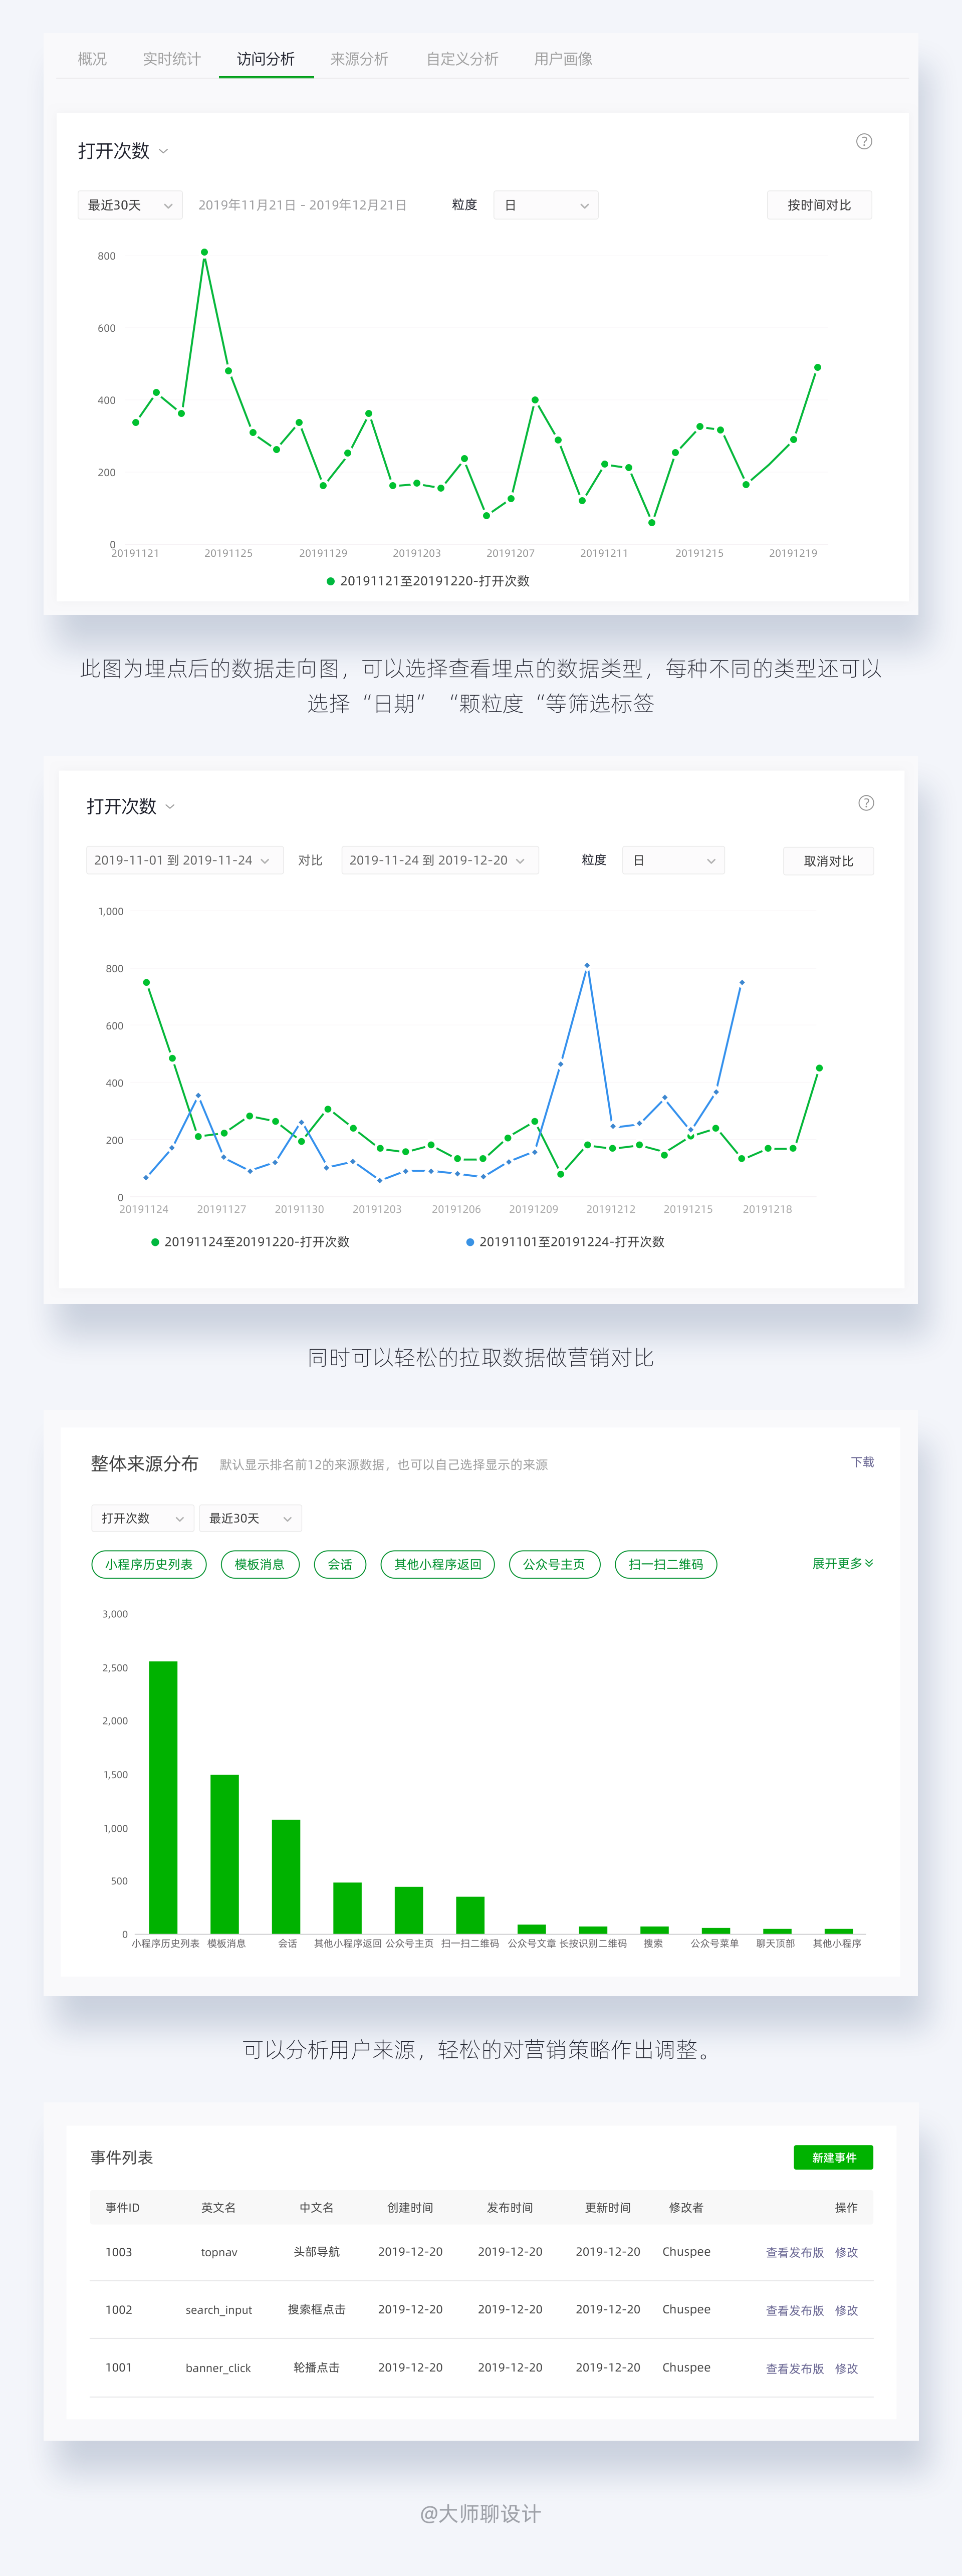Viewport: 962px width, 2576px height.
Task: Expand the 2019-11-01 到 2019-11-24 date range dropdown
Action: pyautogui.click(x=184, y=860)
